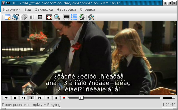Rewind with the double-left arrow button
178x110 pixels.
(x=23, y=98)
